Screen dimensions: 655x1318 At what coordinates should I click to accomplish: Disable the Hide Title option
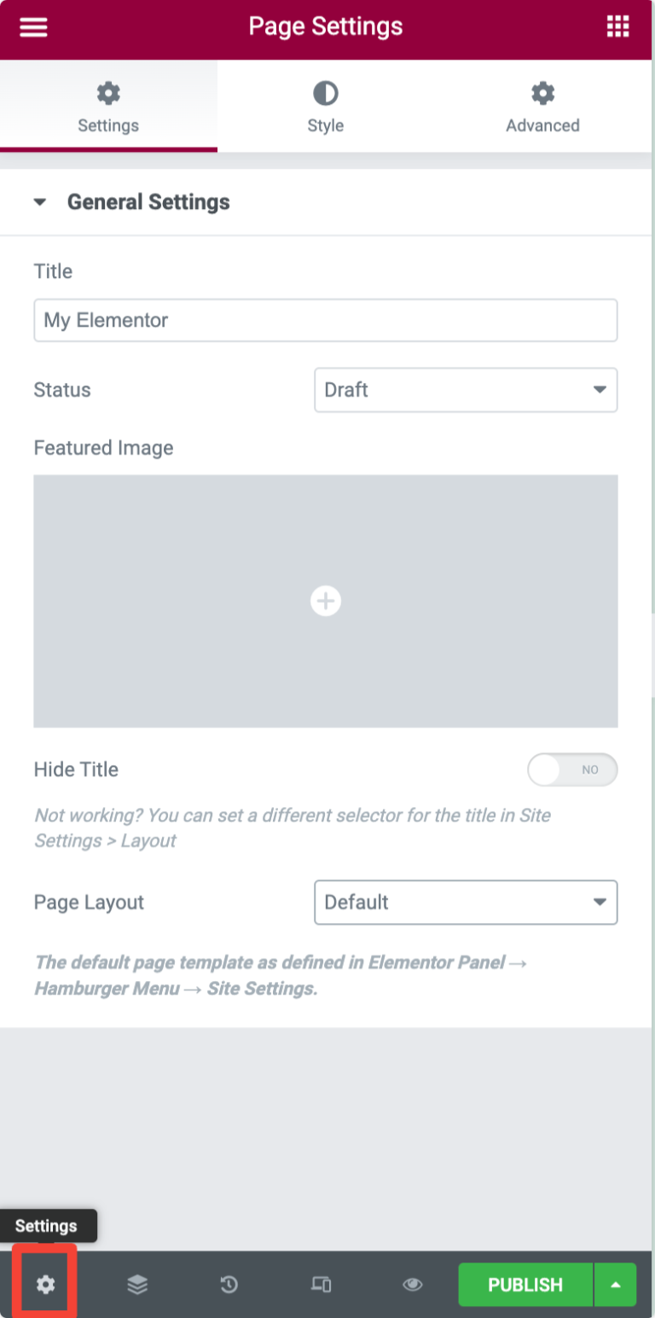tap(572, 769)
